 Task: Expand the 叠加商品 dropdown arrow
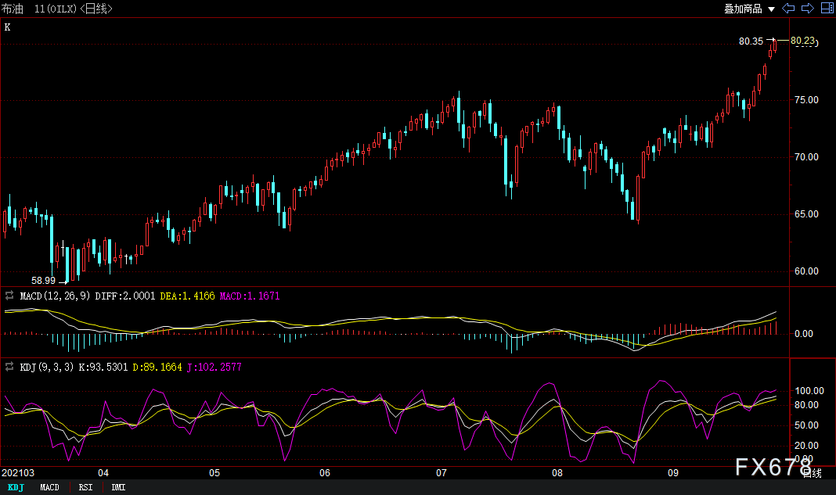(772, 9)
